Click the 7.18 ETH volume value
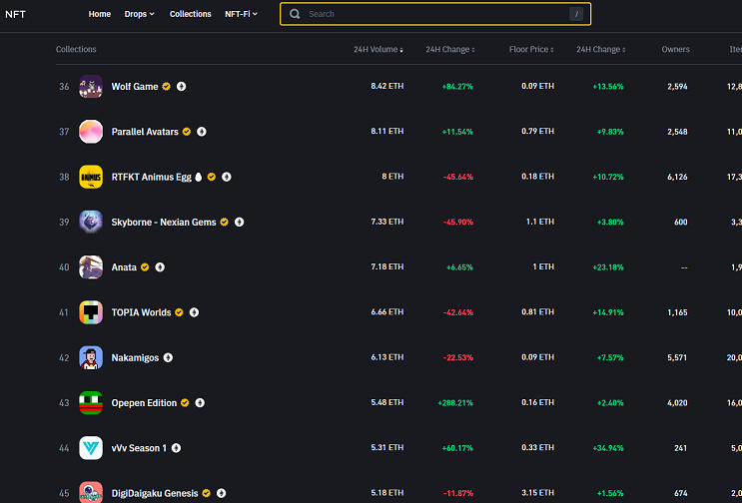The width and height of the screenshot is (742, 503). (x=387, y=267)
